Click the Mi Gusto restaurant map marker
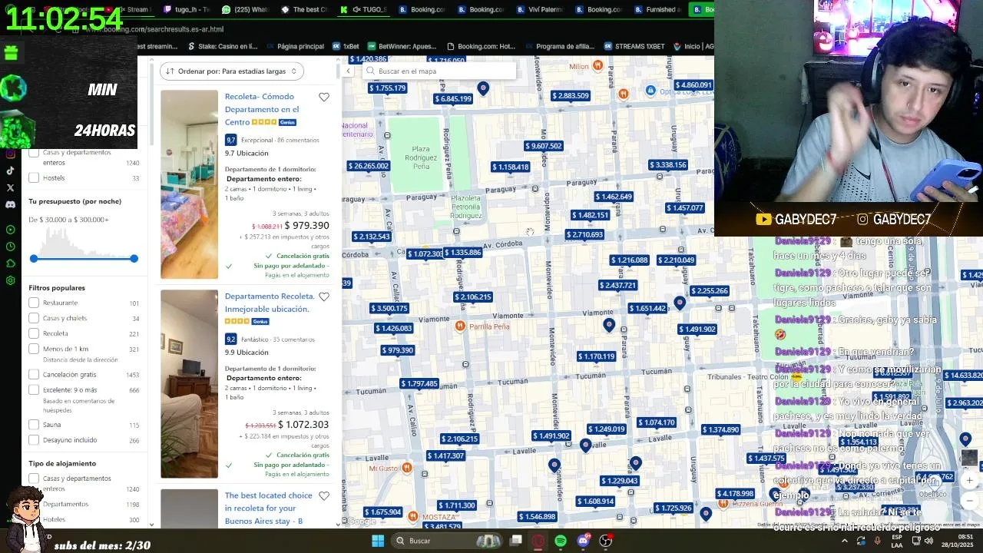The image size is (983, 553). [x=407, y=468]
